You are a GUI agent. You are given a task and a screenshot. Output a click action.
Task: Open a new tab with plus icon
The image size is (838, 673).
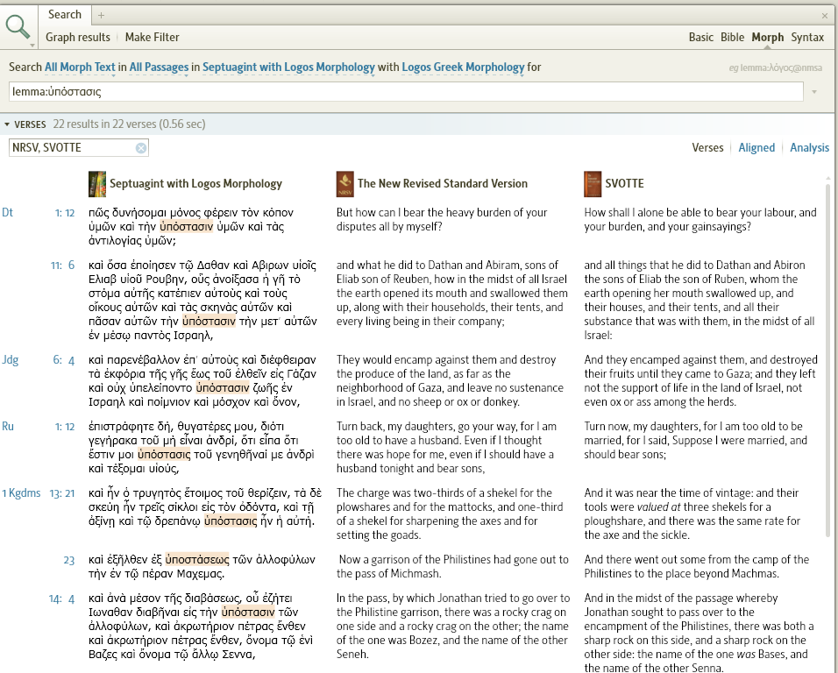click(x=101, y=16)
